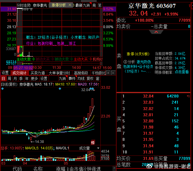This screenshot has width=193, height=171.
Task: Switch to the 笼 tab
Action: pos(100,5)
